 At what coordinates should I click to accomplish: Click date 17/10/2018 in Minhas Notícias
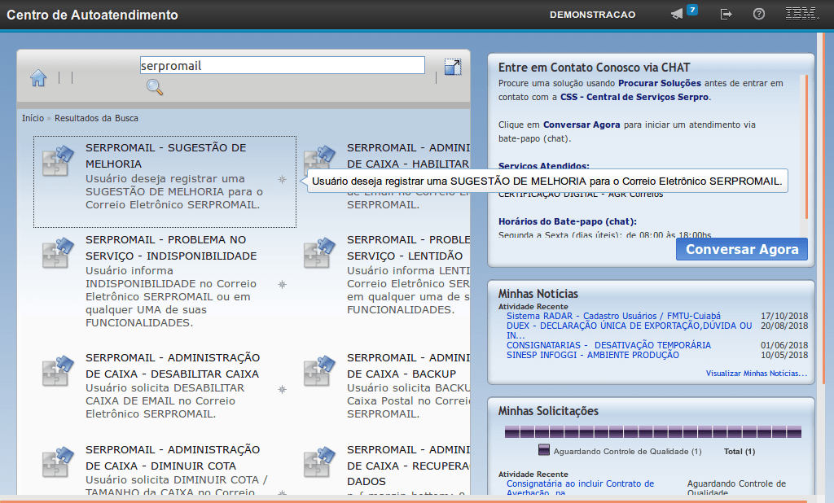(784, 316)
